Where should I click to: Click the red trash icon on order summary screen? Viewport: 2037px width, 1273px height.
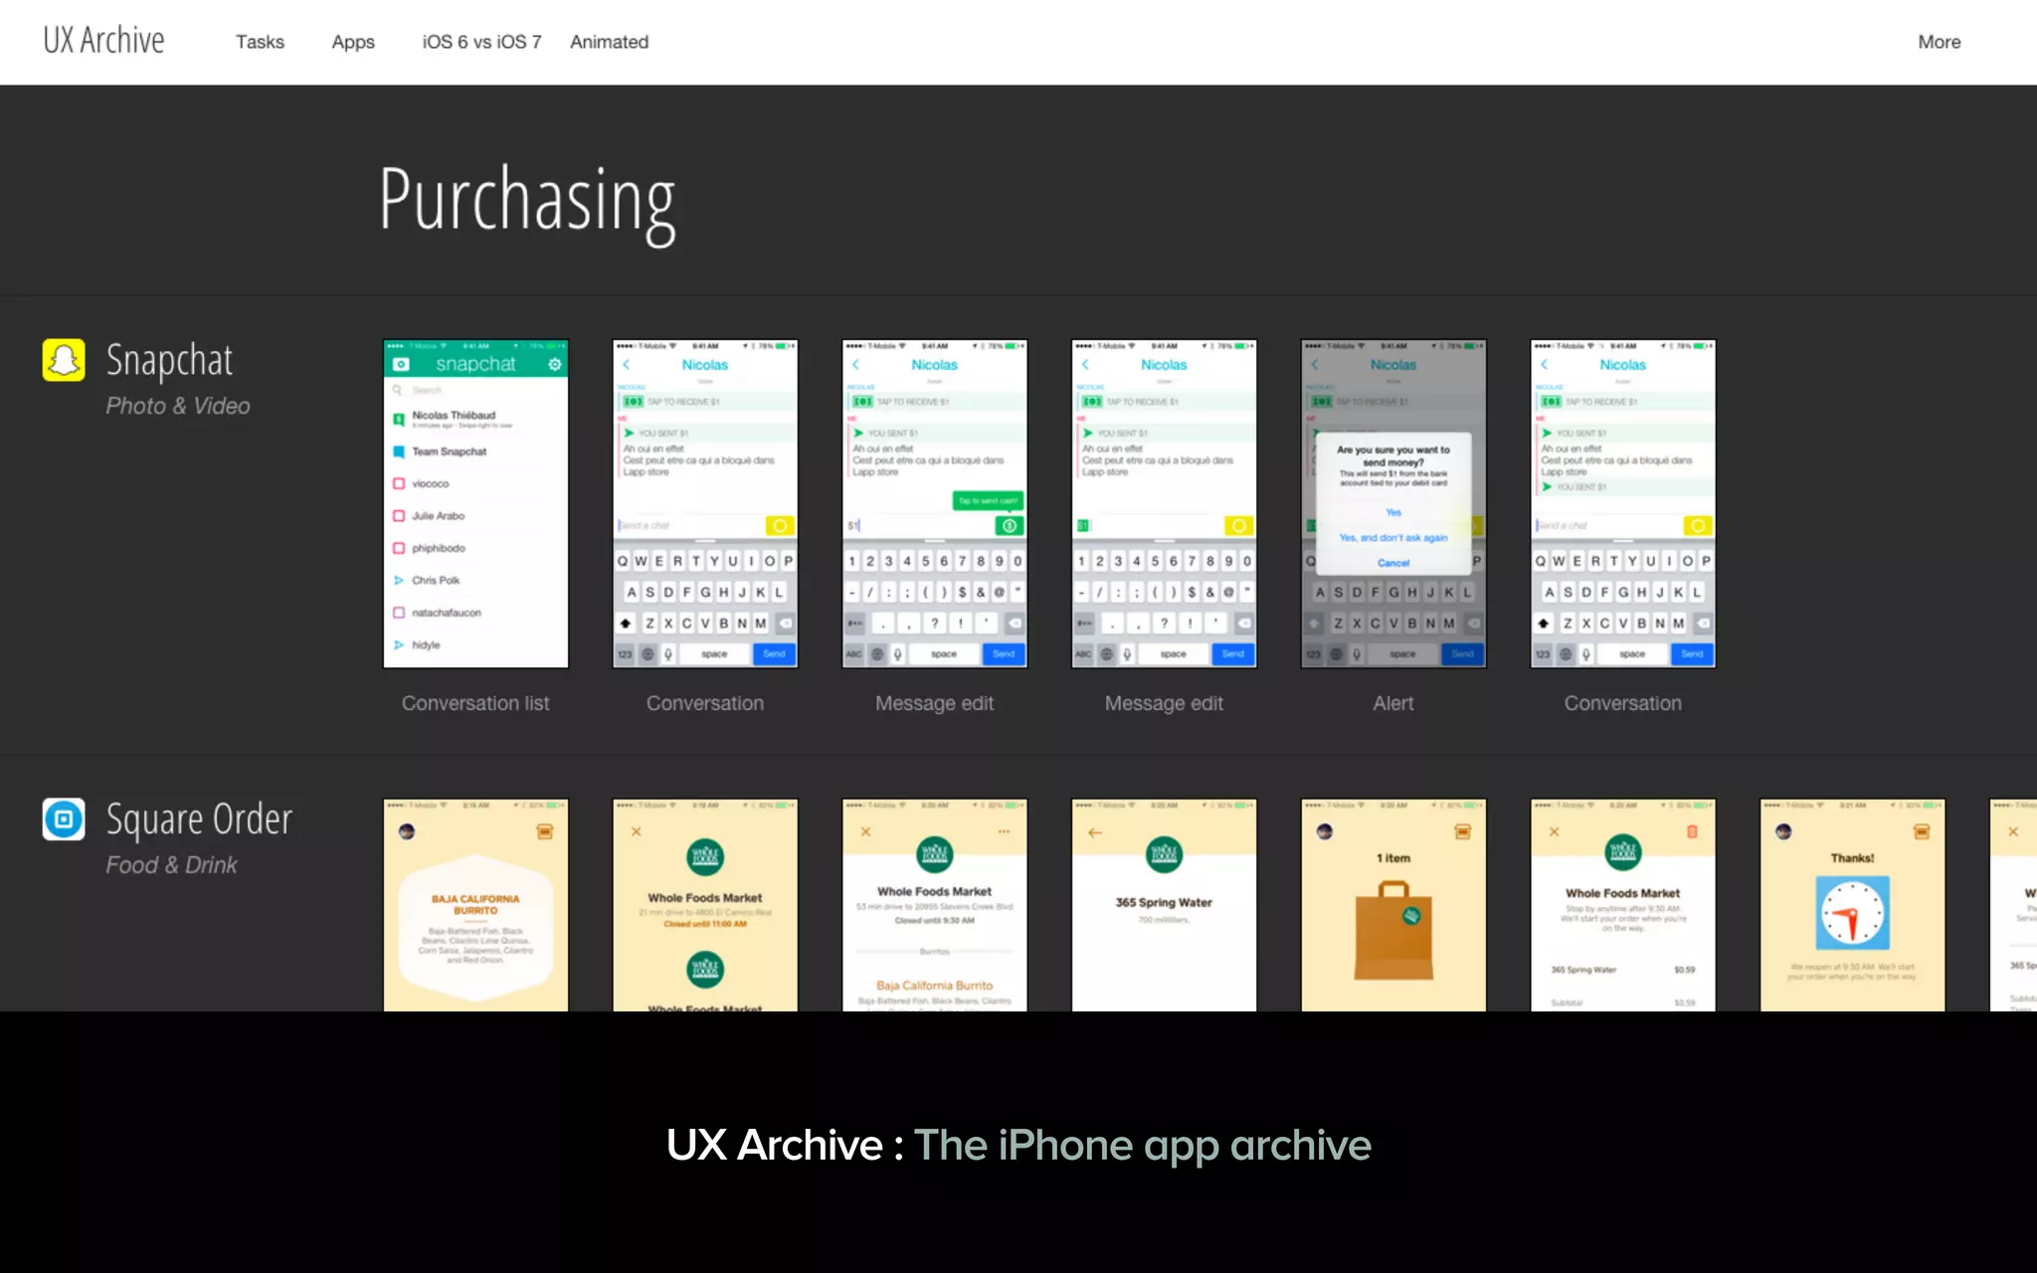[1692, 831]
